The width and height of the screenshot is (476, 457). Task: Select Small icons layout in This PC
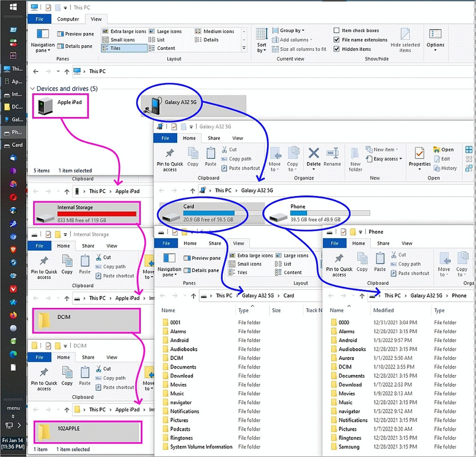click(118, 40)
